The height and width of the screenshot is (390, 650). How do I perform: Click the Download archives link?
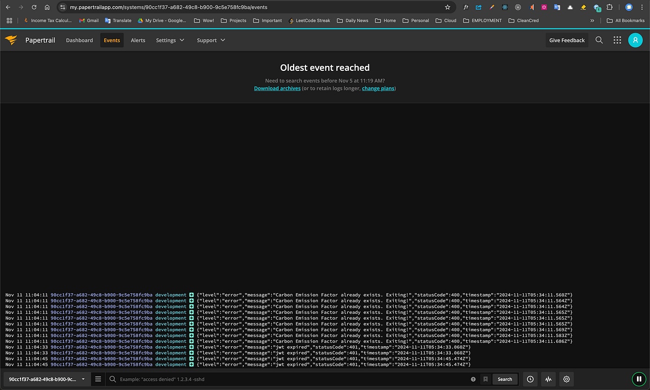click(277, 88)
